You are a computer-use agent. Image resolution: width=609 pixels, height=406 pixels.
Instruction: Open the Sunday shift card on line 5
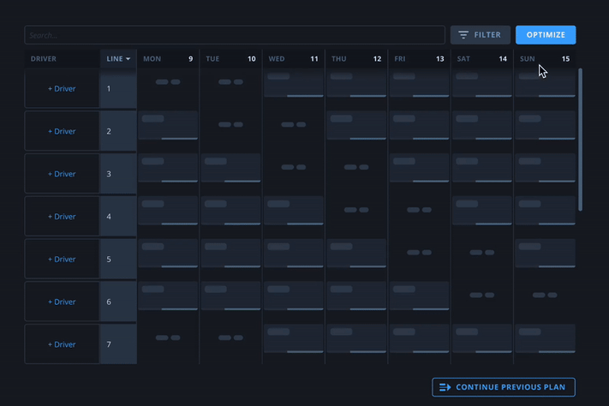point(545,253)
